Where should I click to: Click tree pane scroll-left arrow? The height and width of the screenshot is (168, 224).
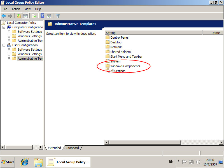[3, 147]
